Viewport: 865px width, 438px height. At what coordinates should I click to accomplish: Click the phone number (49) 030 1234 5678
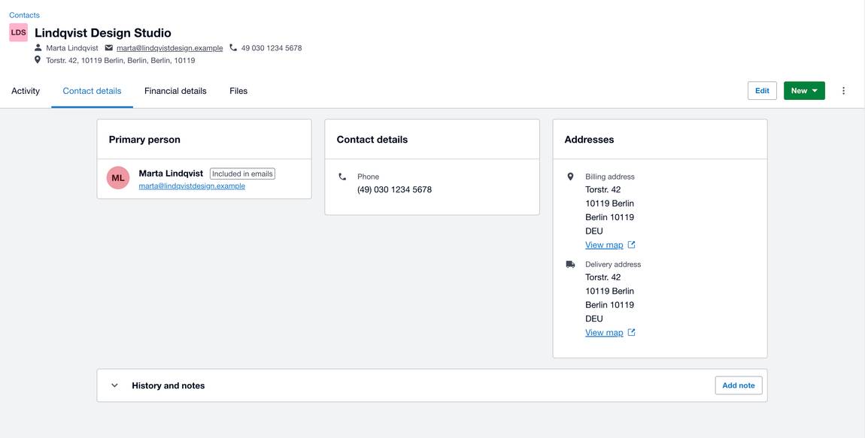(394, 189)
